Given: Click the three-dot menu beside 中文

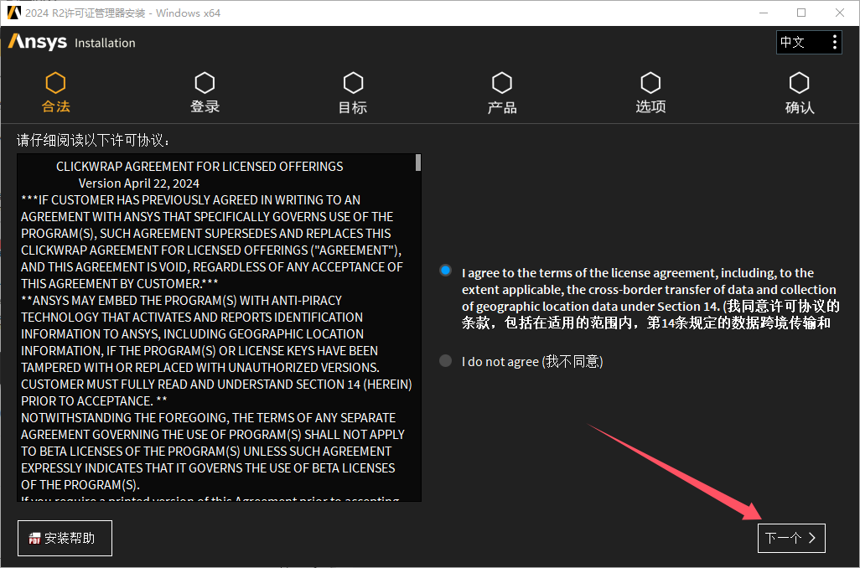Looking at the screenshot, I should pyautogui.click(x=834, y=42).
